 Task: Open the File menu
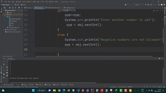6,2
